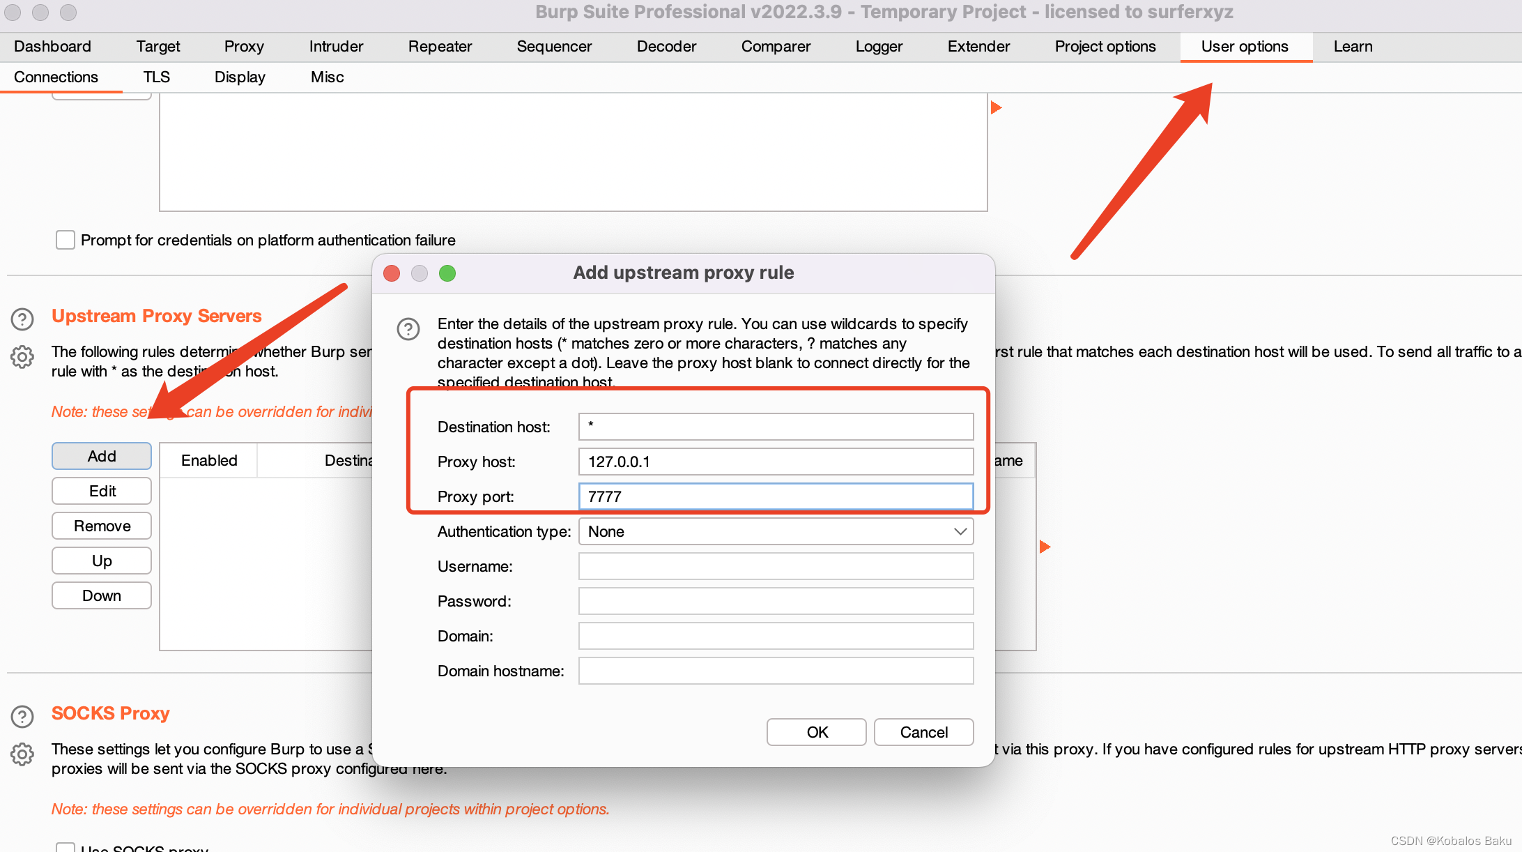The width and height of the screenshot is (1522, 852).
Task: Open help for SOCKS Proxy section
Action: click(22, 717)
